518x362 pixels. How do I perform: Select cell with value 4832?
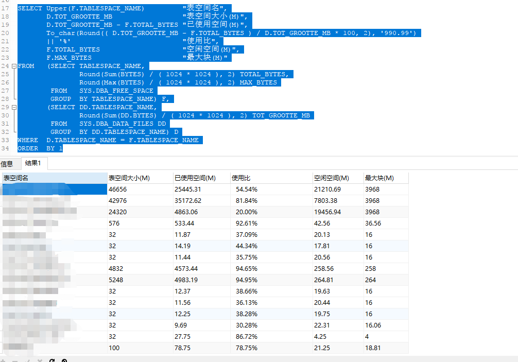(x=140, y=268)
